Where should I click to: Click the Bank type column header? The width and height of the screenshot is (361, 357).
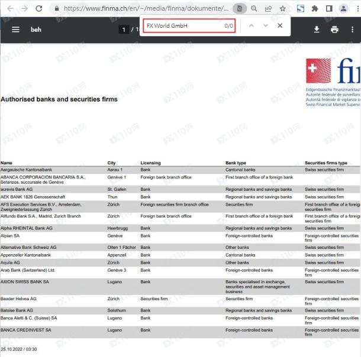point(236,163)
